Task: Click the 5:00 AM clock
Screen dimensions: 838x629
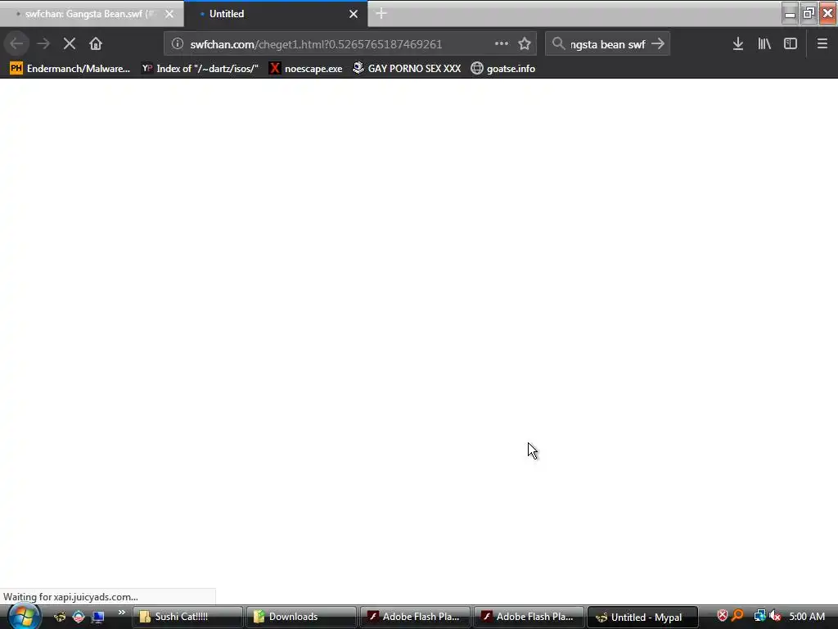Action: [x=807, y=617]
